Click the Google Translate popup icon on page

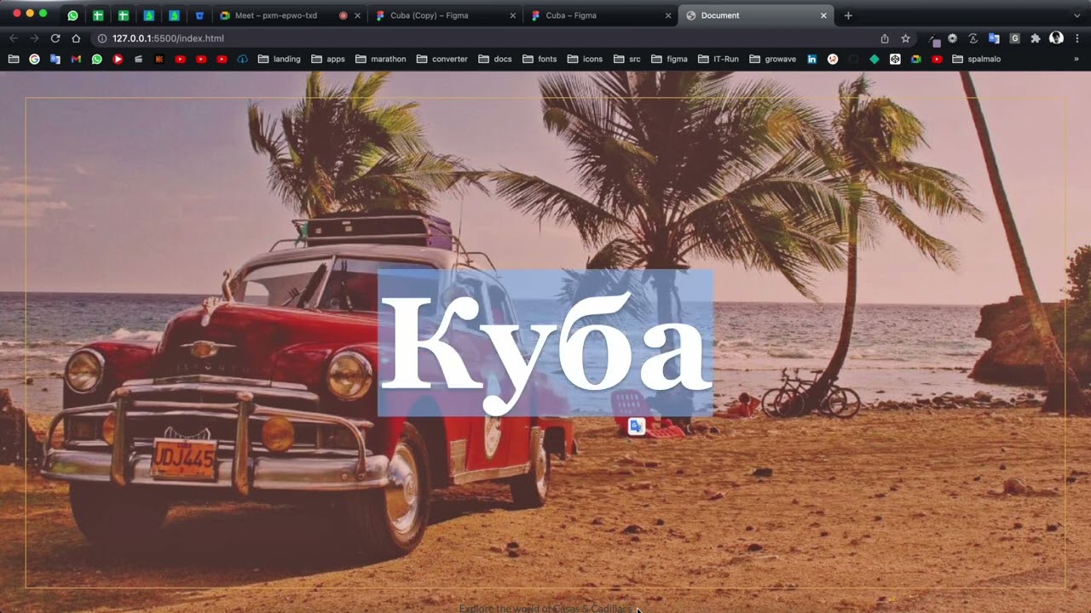(x=636, y=426)
